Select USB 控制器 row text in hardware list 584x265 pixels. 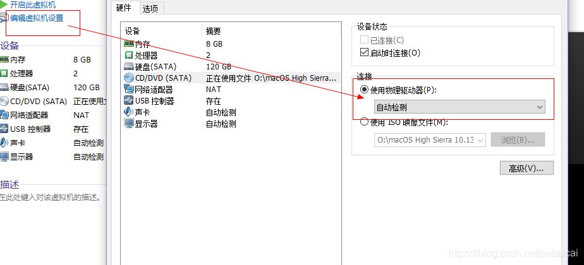point(155,101)
